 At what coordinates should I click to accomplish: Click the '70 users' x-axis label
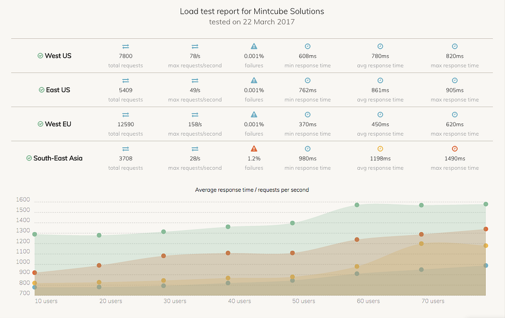(x=433, y=301)
